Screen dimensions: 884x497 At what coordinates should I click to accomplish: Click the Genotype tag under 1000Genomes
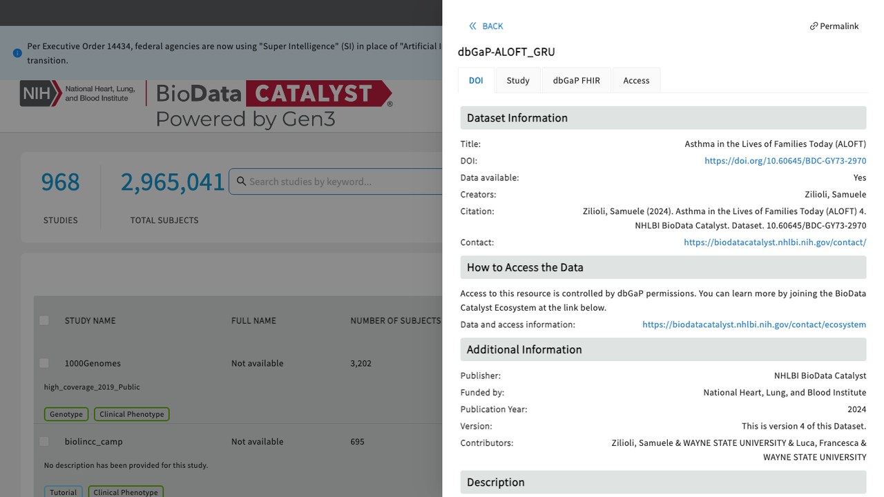pyautogui.click(x=66, y=414)
